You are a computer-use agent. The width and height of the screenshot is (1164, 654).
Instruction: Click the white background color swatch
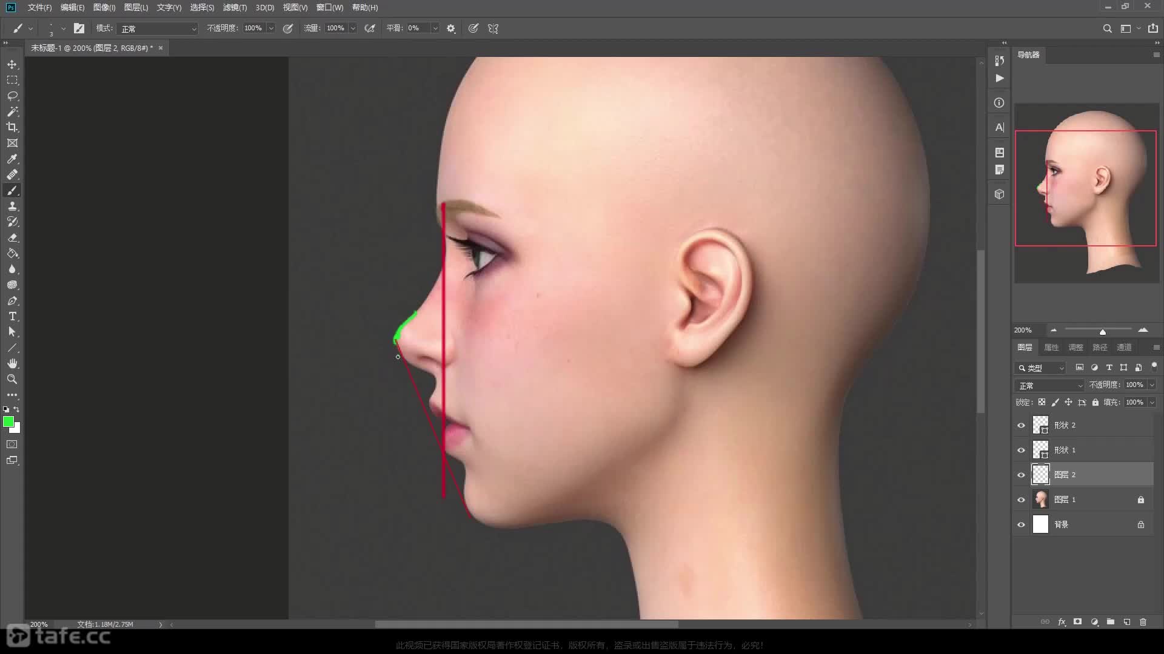pyautogui.click(x=17, y=429)
